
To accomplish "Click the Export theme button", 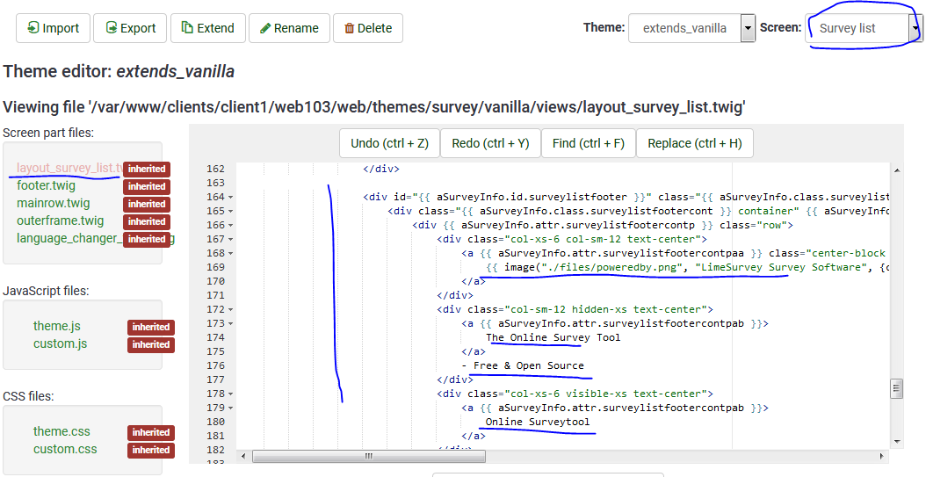I will click(129, 28).
